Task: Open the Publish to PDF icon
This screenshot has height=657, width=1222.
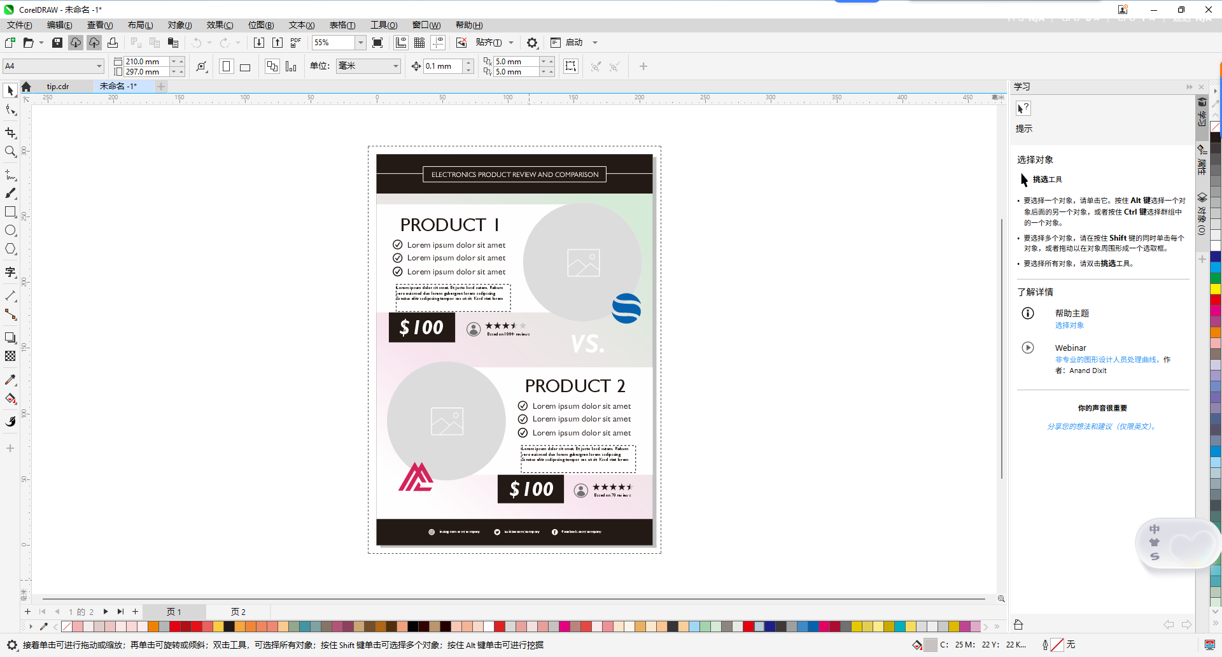Action: 295,42
